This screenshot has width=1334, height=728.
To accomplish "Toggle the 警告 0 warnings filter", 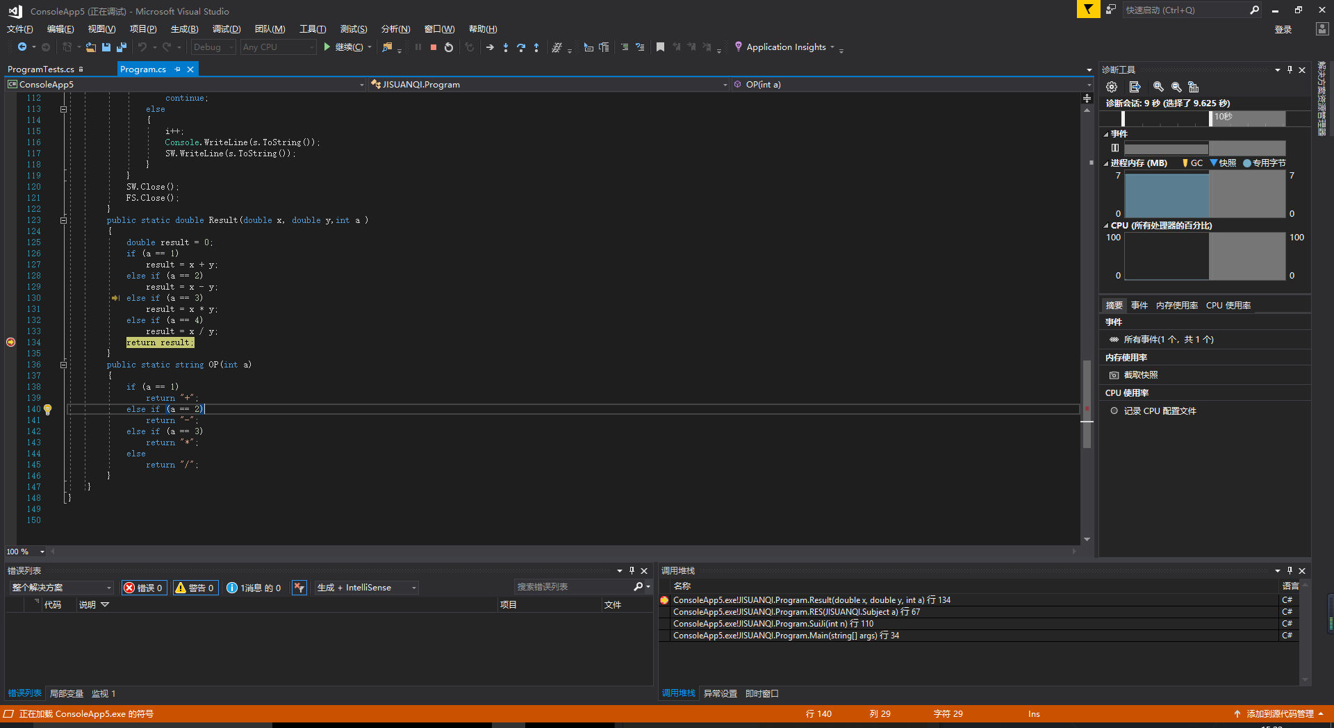I will click(195, 588).
